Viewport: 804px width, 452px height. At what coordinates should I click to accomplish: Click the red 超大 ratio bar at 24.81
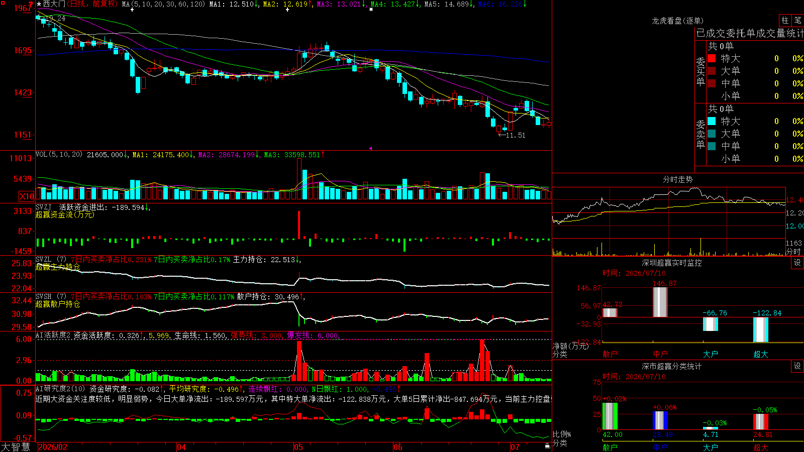[761, 421]
